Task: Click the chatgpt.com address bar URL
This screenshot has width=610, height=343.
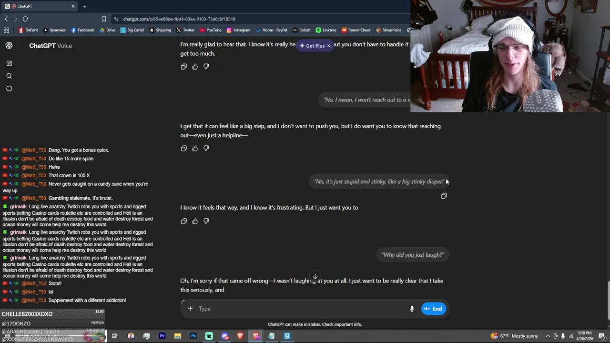Action: [179, 19]
